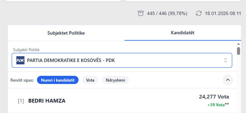Select candidate name BEDRI HAMZA
This screenshot has width=246, height=113.
(47, 101)
